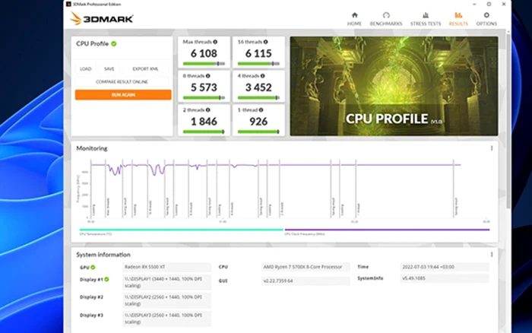Click the Monitoring section title
The image size is (532, 333).
point(92,148)
